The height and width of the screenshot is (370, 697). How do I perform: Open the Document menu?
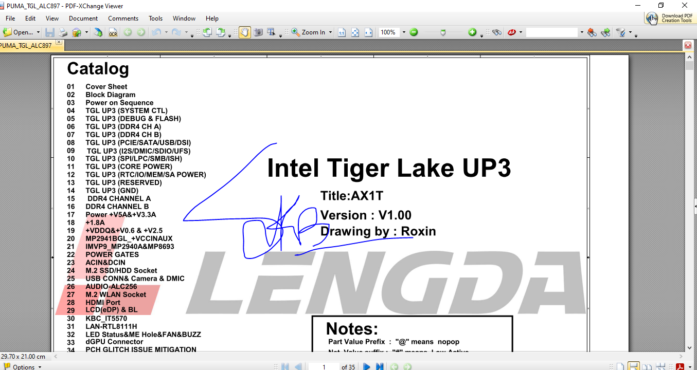(83, 18)
